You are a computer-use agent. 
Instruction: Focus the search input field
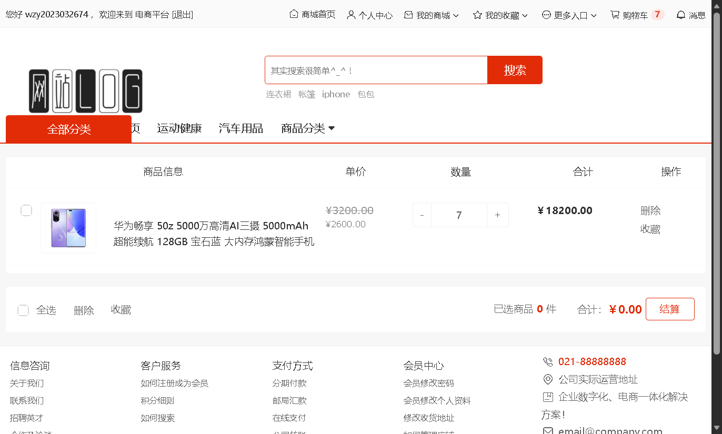click(376, 70)
